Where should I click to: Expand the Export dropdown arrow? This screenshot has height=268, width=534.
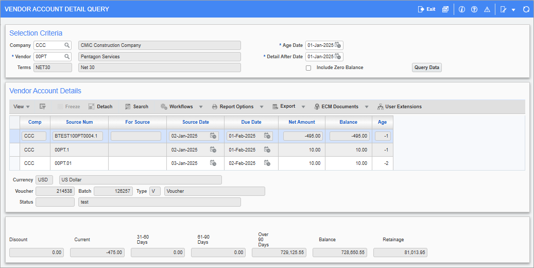tap(303, 107)
